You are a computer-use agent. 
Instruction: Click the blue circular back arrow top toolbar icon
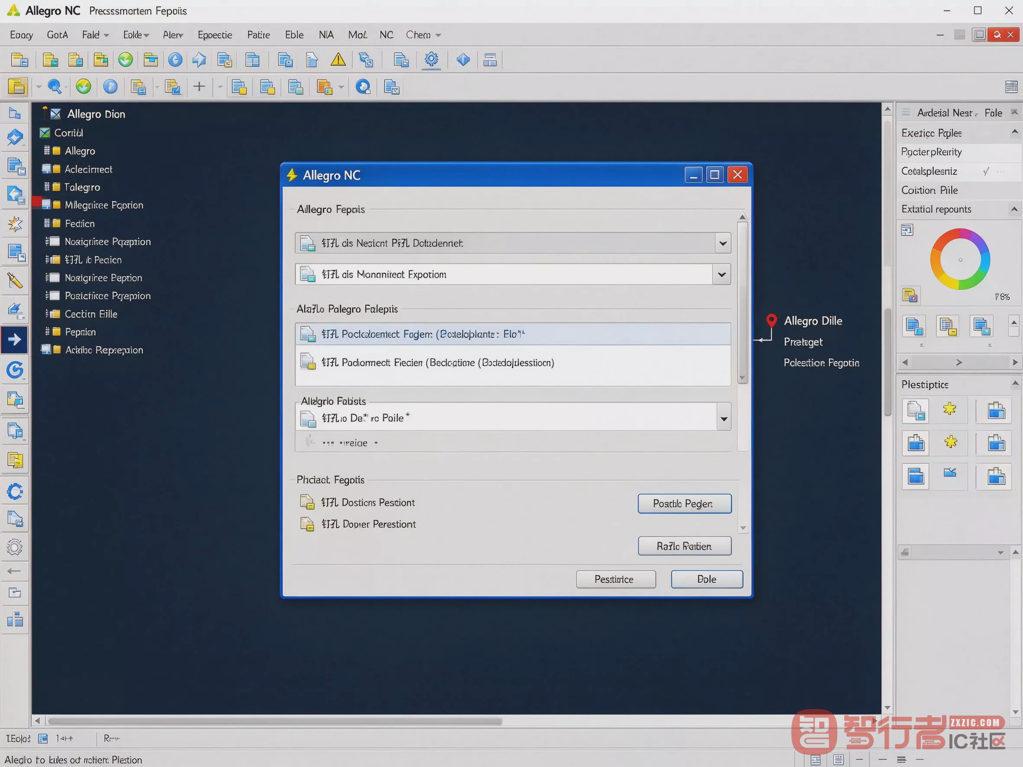[x=175, y=60]
